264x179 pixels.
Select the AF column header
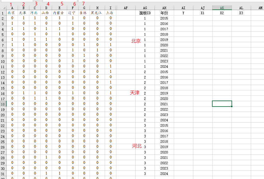126,8
